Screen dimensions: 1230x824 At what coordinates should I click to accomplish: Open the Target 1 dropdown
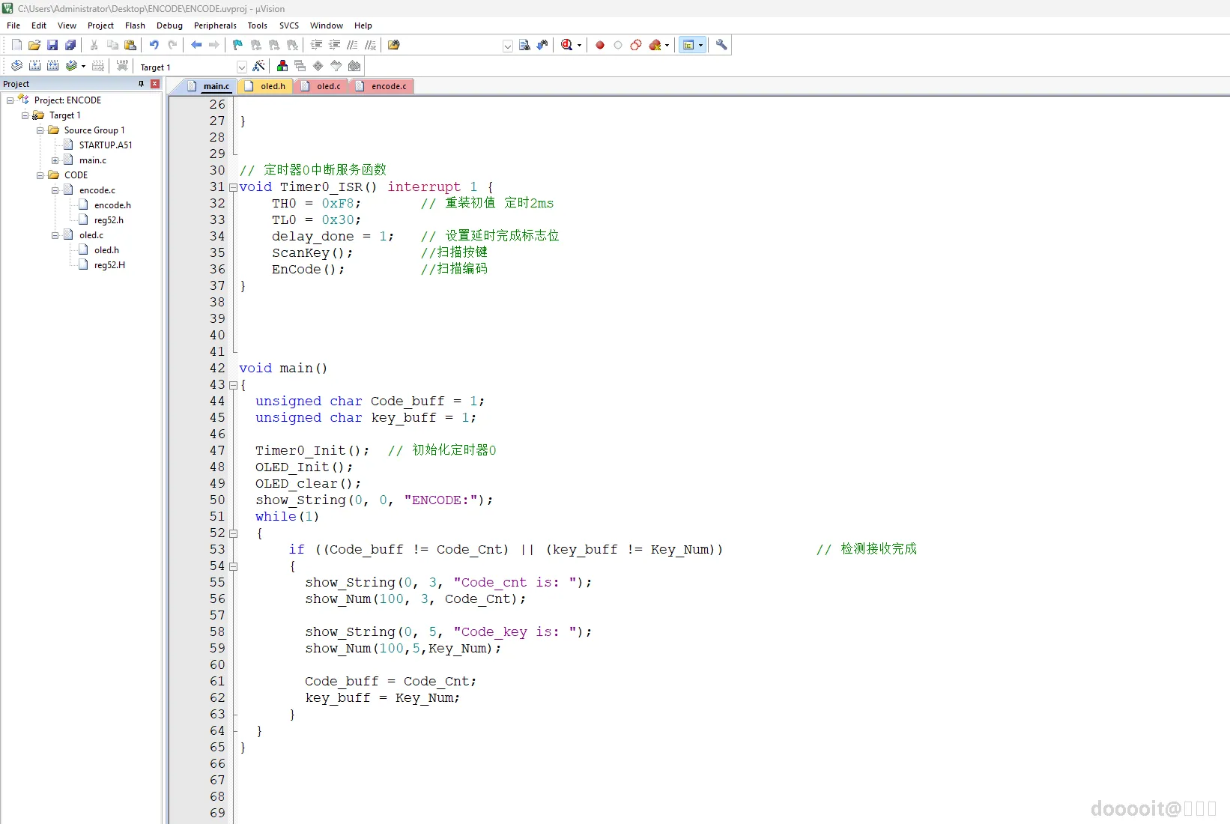241,67
